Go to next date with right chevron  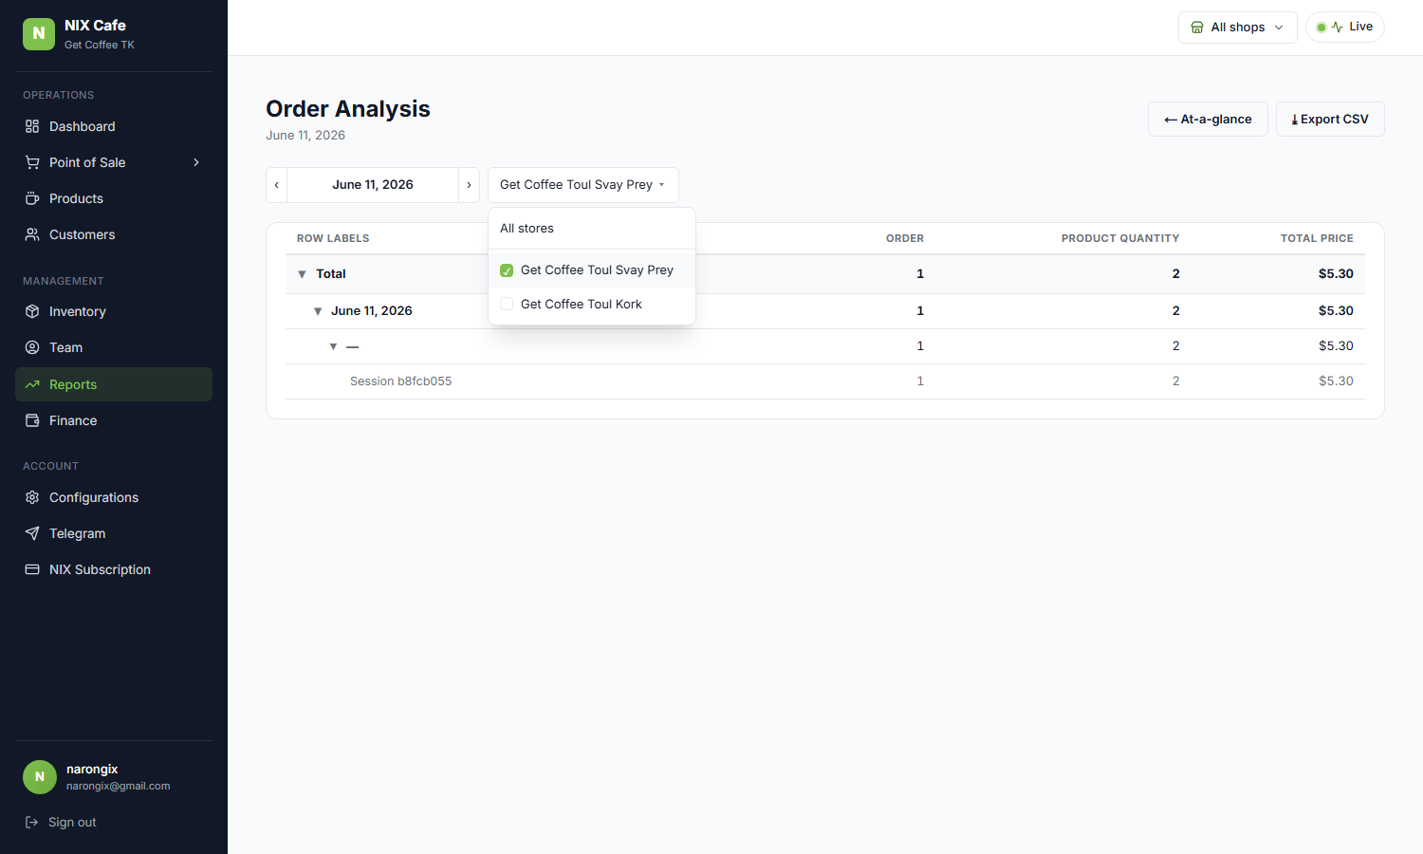tap(469, 185)
